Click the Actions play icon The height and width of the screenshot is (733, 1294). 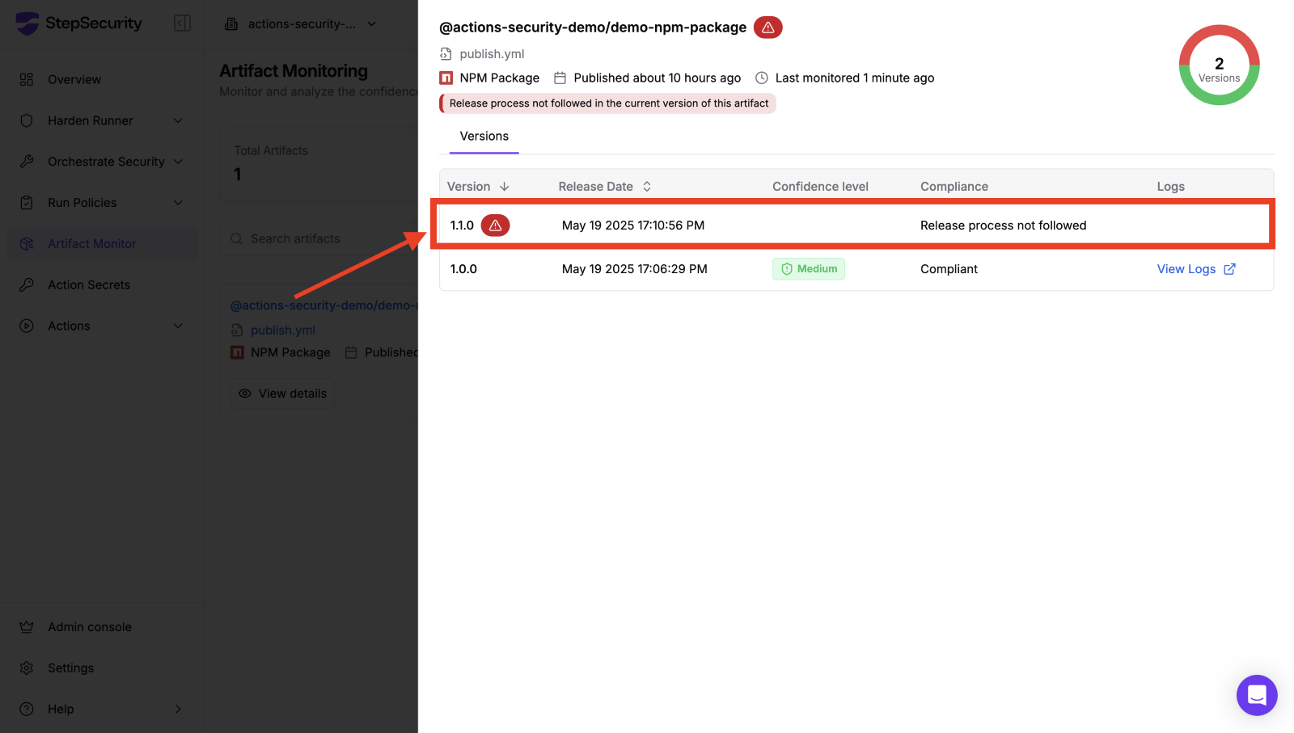27,326
